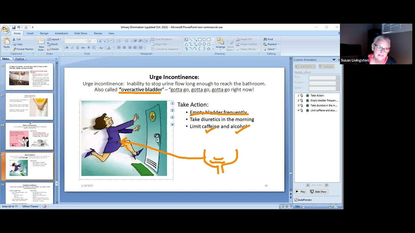The height and width of the screenshot is (233, 415).
Task: Open slide 68 thumbnail
Action: (x=30, y=137)
